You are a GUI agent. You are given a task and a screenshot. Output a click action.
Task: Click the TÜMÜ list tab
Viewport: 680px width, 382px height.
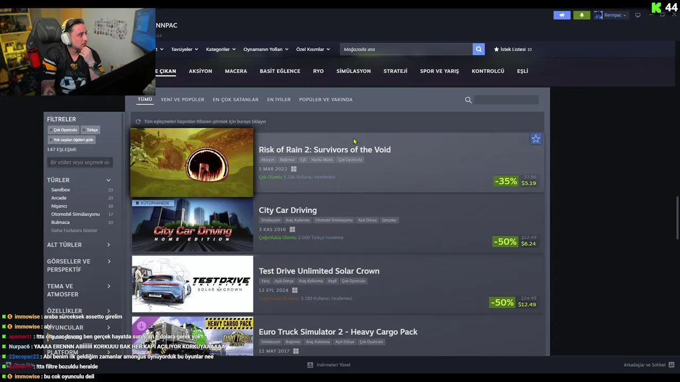(x=144, y=99)
